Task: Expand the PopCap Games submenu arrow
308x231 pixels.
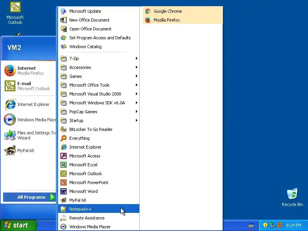Action: 136,111
